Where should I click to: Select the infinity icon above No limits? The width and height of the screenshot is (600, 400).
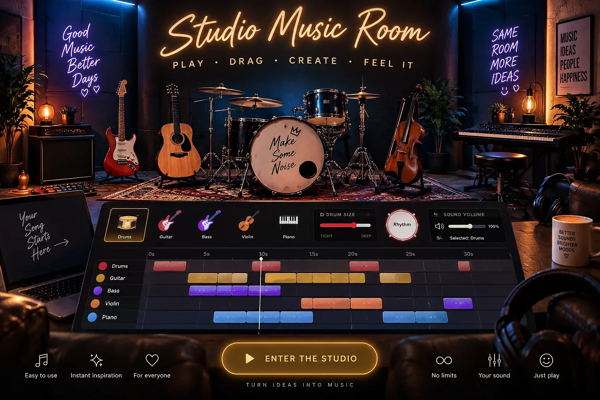(x=444, y=360)
